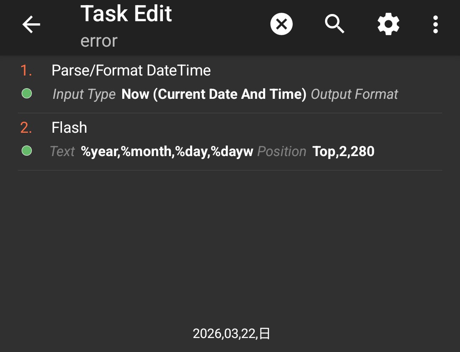Select action number 2 label
460x352 pixels.
(26, 128)
